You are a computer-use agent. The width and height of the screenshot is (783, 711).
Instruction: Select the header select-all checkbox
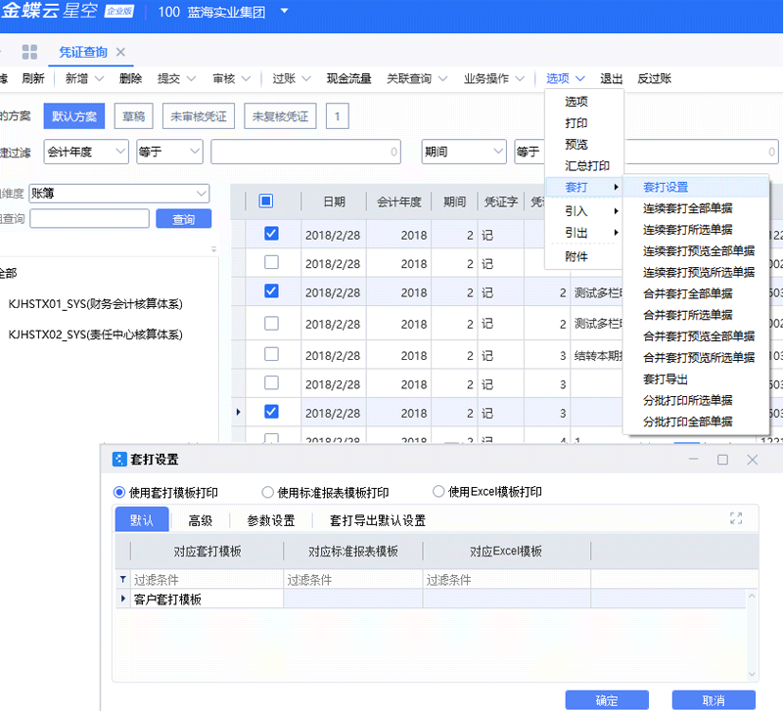click(266, 201)
